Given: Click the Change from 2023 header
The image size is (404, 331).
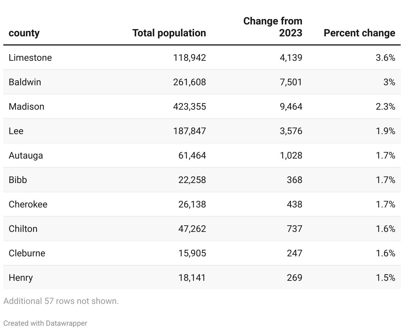Looking at the screenshot, I should coord(273,27).
